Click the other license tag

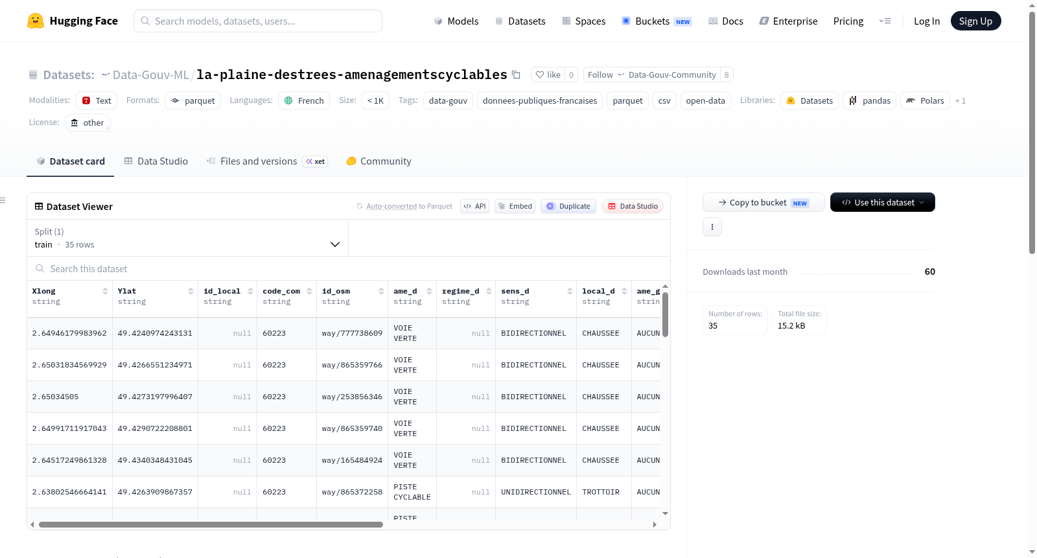[x=87, y=122]
